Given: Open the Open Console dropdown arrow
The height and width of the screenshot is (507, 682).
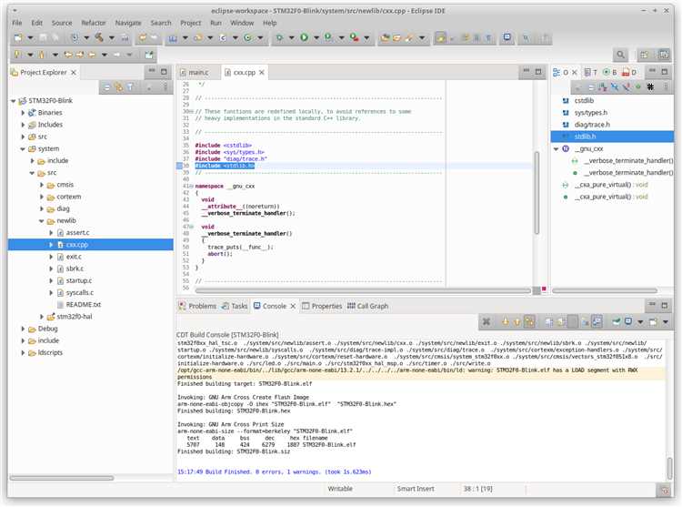Looking at the screenshot, I should [x=666, y=322].
